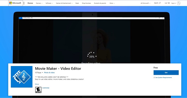Click the Movie Maker - Video Editor title
This screenshot has width=187, height=98.
(58, 68)
